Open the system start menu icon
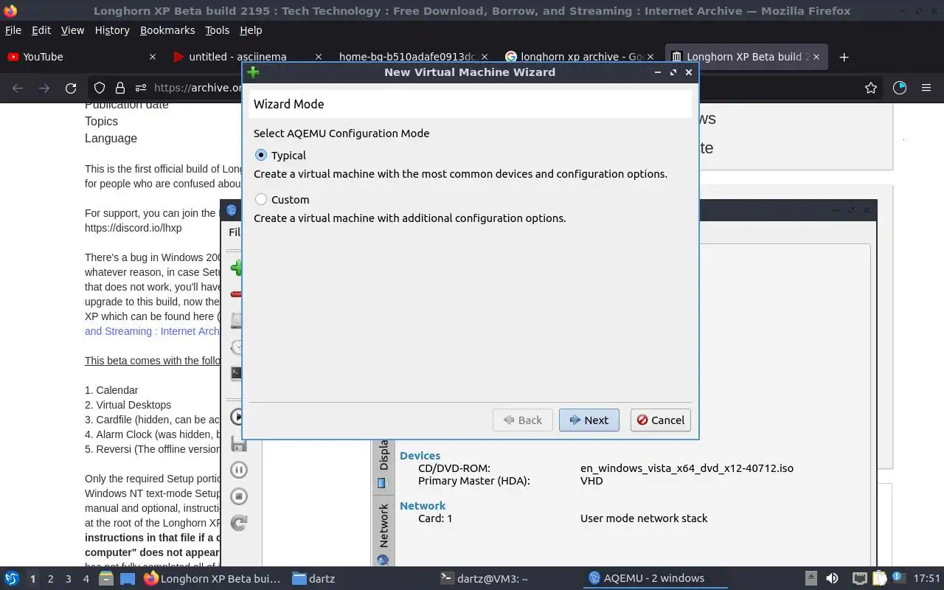Image resolution: width=944 pixels, height=590 pixels. pyautogui.click(x=12, y=579)
